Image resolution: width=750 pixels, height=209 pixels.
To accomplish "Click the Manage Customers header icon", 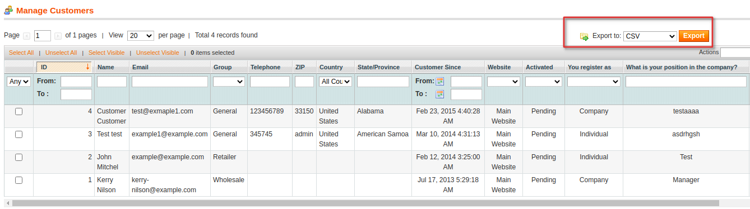I will 8,10.
